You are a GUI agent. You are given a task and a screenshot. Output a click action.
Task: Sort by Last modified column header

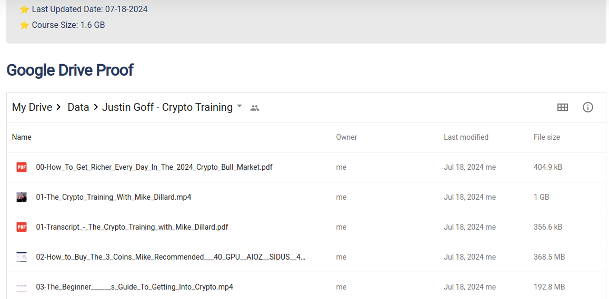coord(466,137)
